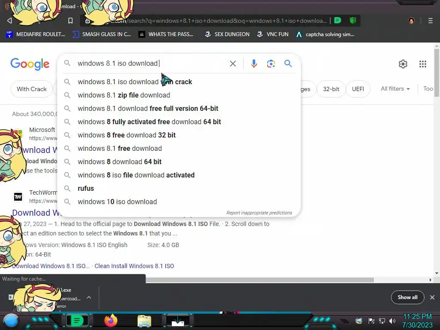
Task: Search by image with Google Lens icon
Action: [271, 64]
